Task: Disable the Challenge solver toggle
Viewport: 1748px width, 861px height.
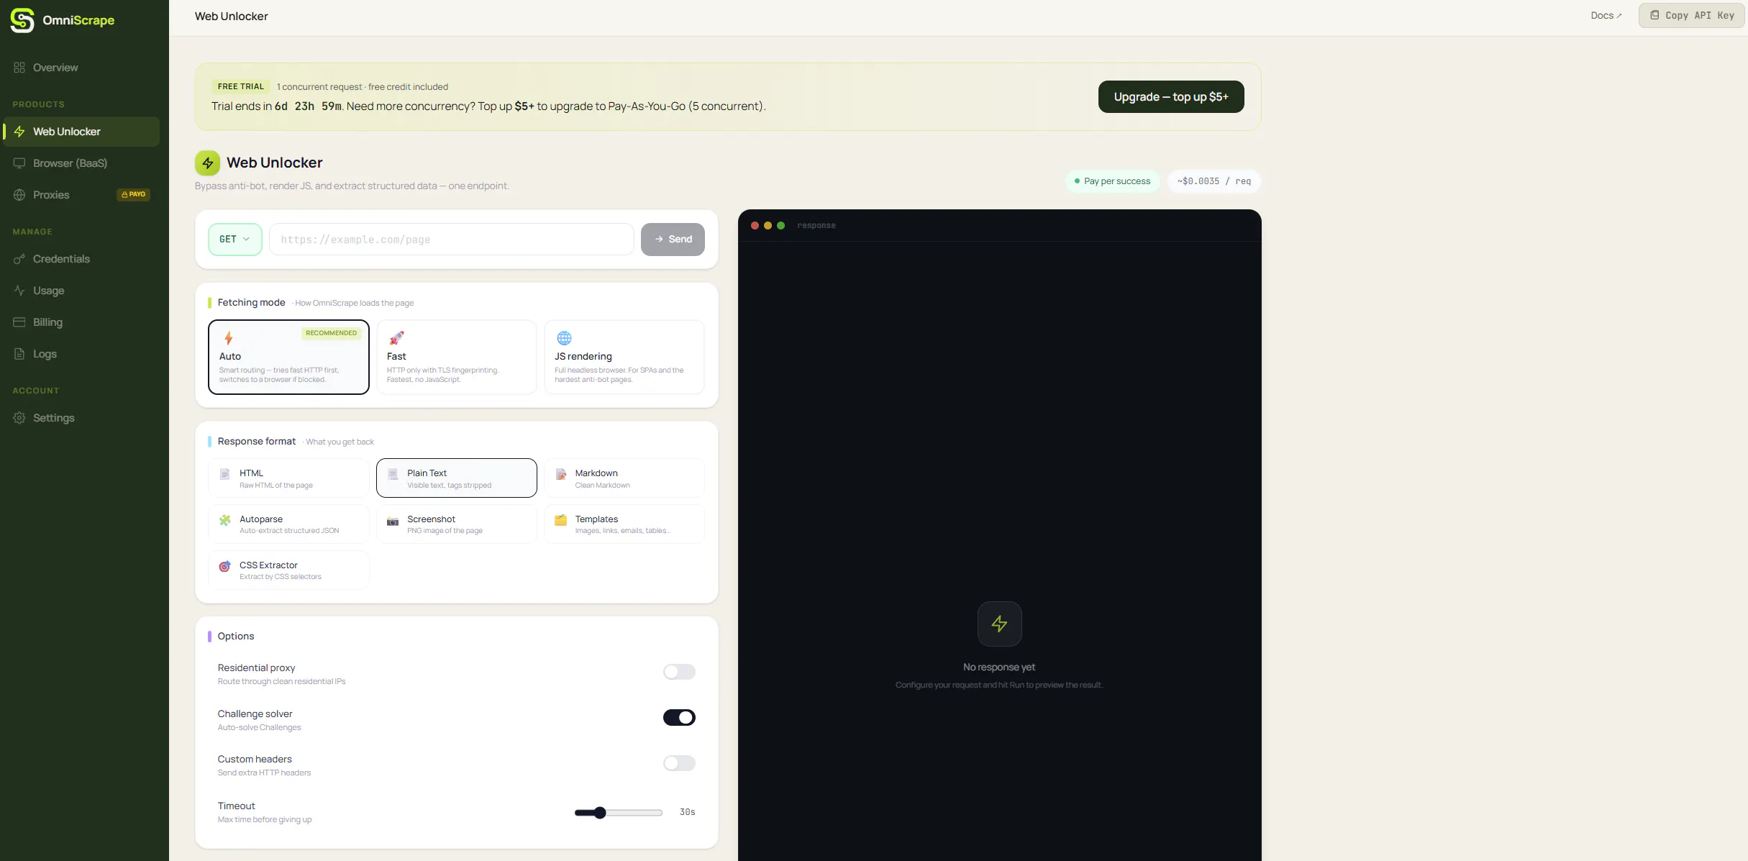Action: (x=679, y=717)
